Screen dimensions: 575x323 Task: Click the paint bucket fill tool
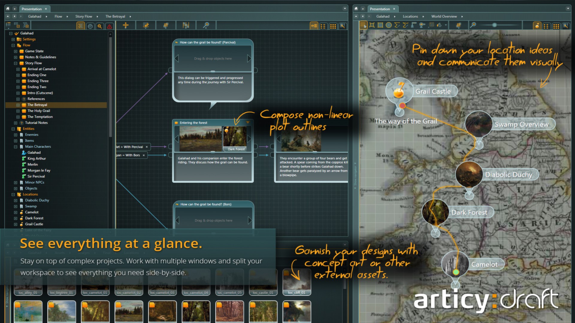(439, 25)
